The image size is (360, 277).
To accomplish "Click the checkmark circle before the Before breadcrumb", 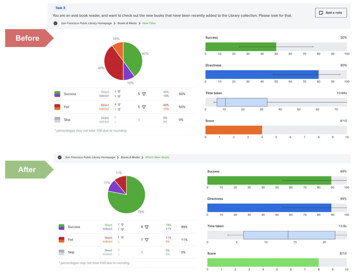I will [55, 23].
